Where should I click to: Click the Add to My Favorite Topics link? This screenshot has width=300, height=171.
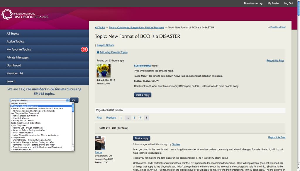tap(113, 52)
